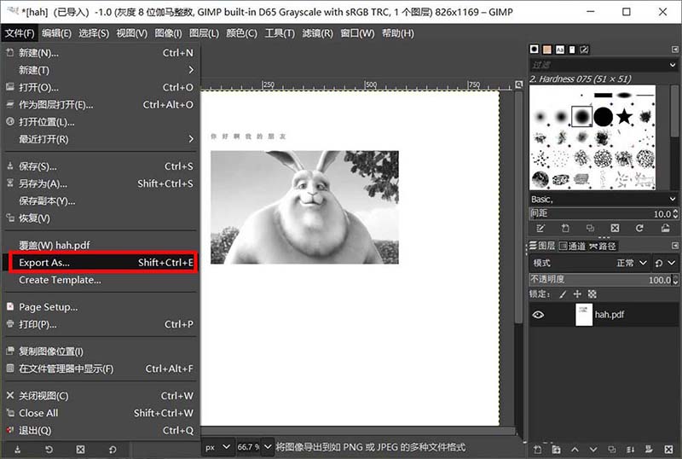Open the Basic brush tag dropdown
This screenshot has height=459, width=682.
click(x=673, y=200)
